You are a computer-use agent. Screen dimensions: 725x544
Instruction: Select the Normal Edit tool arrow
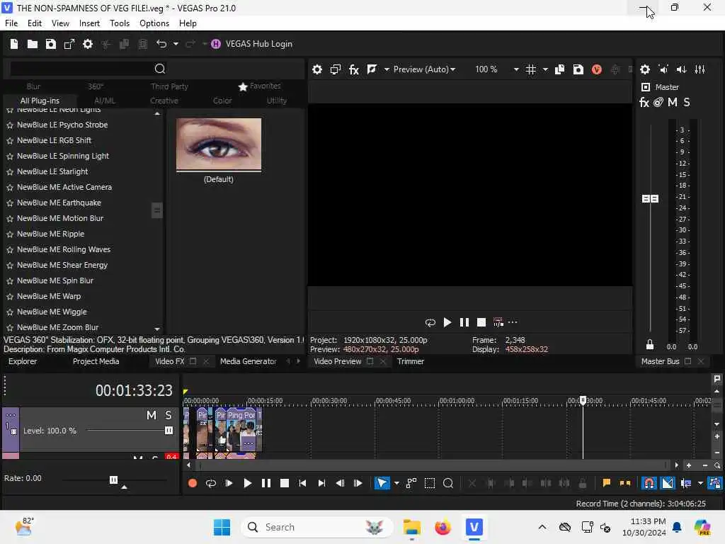point(382,483)
